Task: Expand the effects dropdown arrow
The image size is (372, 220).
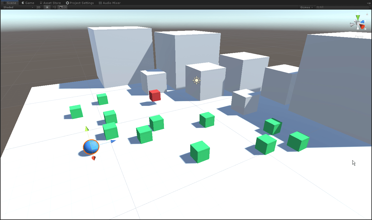Action: [x=66, y=7]
